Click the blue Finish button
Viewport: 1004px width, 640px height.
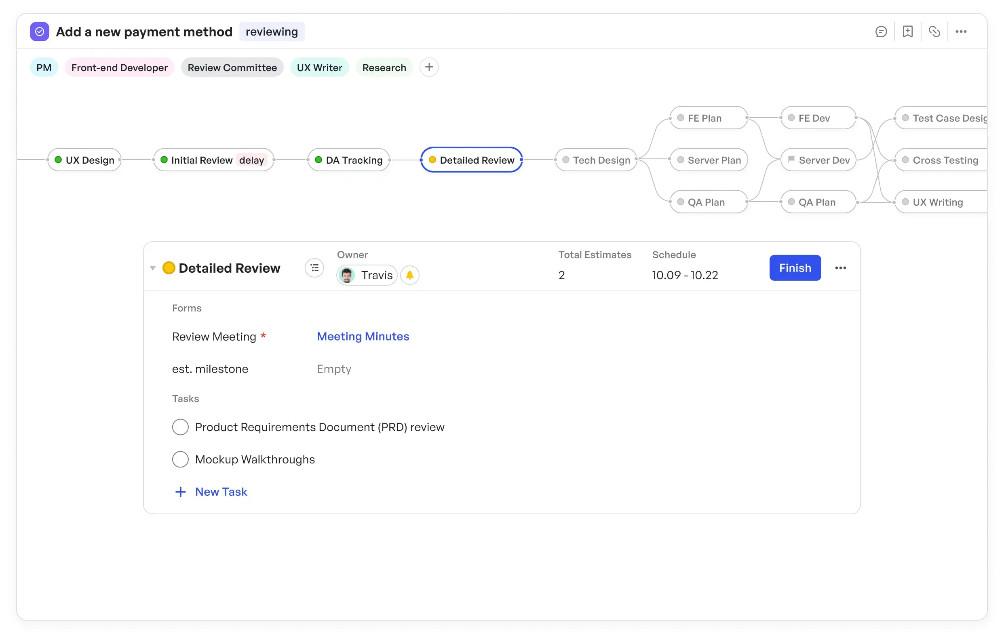795,268
